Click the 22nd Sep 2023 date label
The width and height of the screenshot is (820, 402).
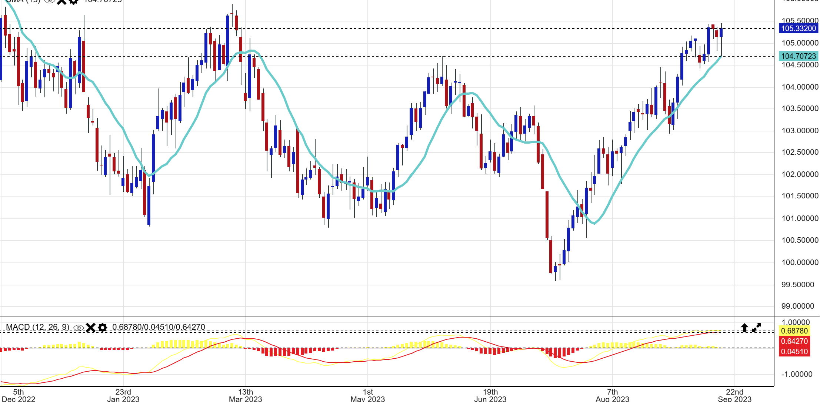click(x=734, y=395)
